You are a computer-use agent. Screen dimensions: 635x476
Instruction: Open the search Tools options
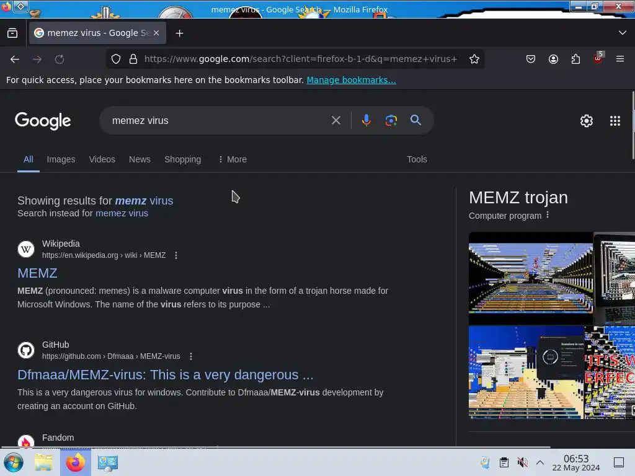pos(417,159)
